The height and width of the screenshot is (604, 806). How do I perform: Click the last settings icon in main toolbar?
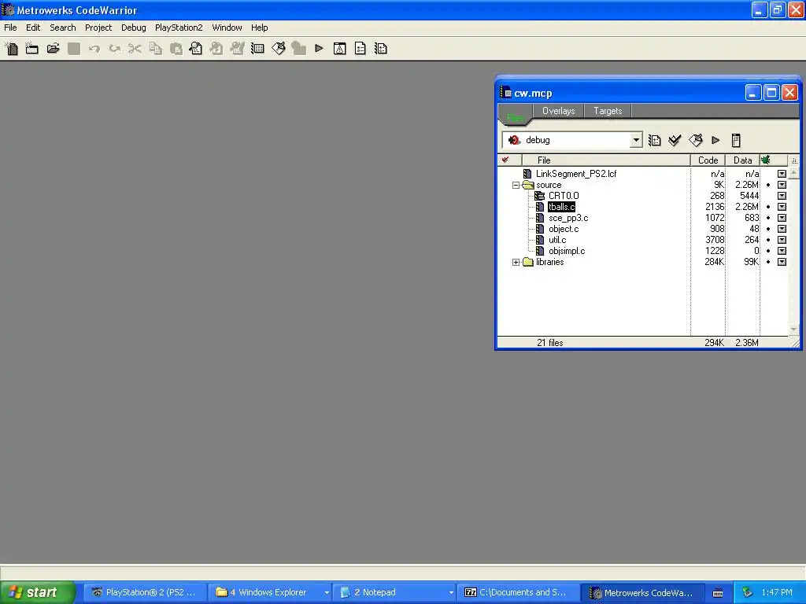tap(381, 49)
